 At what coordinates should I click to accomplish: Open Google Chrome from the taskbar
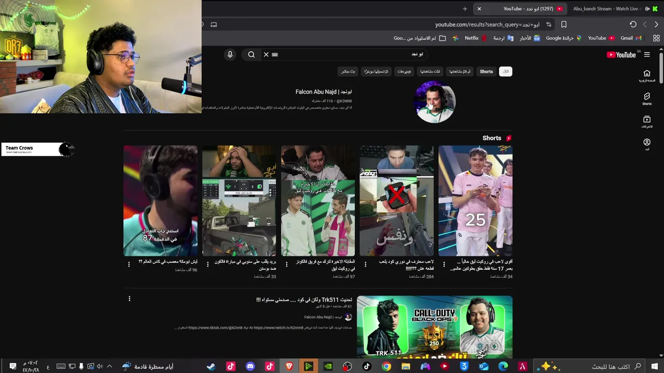coord(386,366)
